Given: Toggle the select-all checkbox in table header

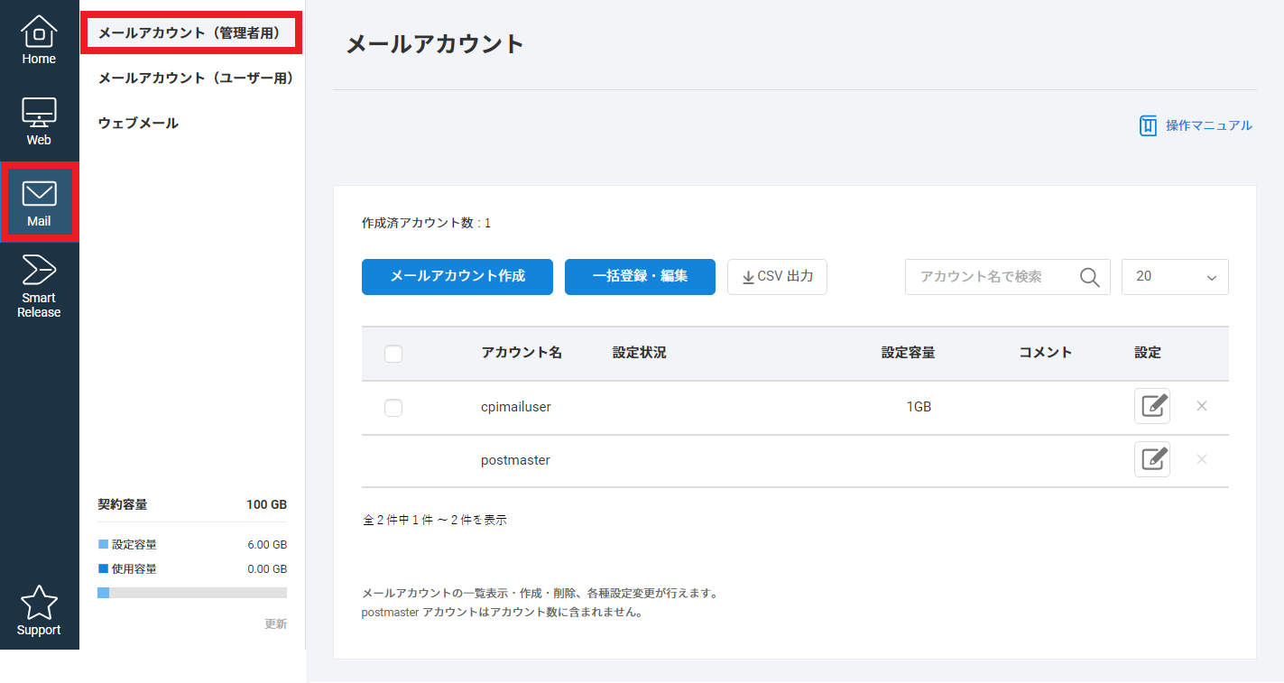Looking at the screenshot, I should [393, 354].
